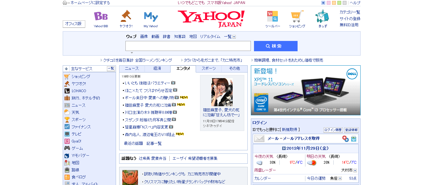Viewport: 423px width, 185px height.
Task: Open the 記事一覧 link
Action: 154,143
